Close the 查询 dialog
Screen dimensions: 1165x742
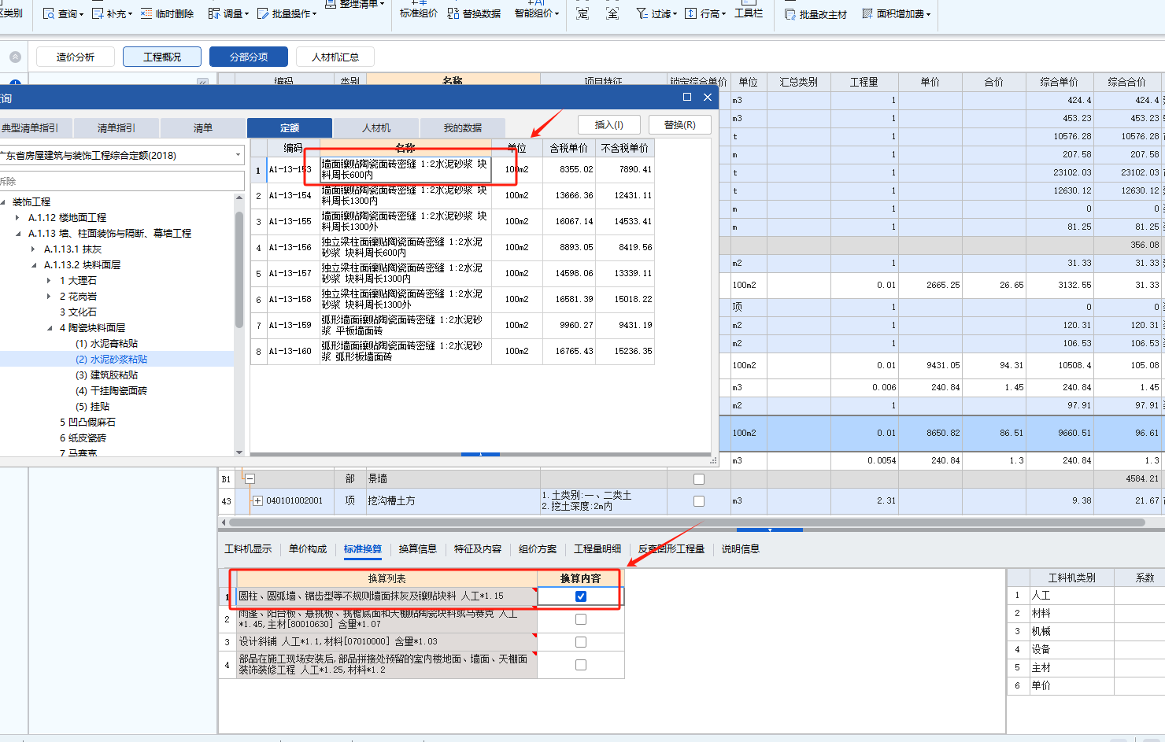tap(708, 97)
